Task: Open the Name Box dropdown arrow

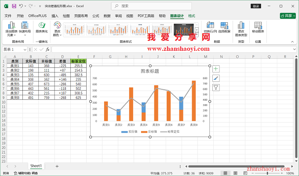Action: pyautogui.click(x=25, y=49)
